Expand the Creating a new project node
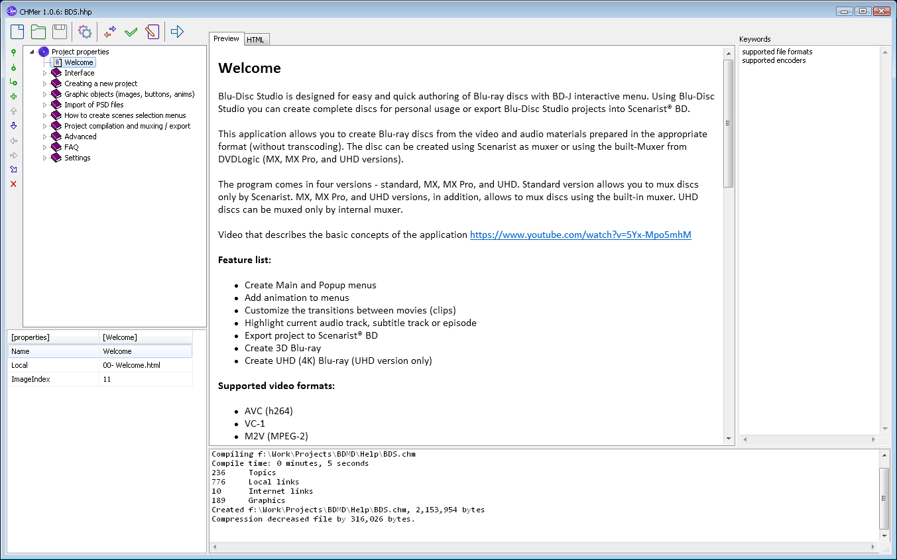The width and height of the screenshot is (897, 560). 45,84
